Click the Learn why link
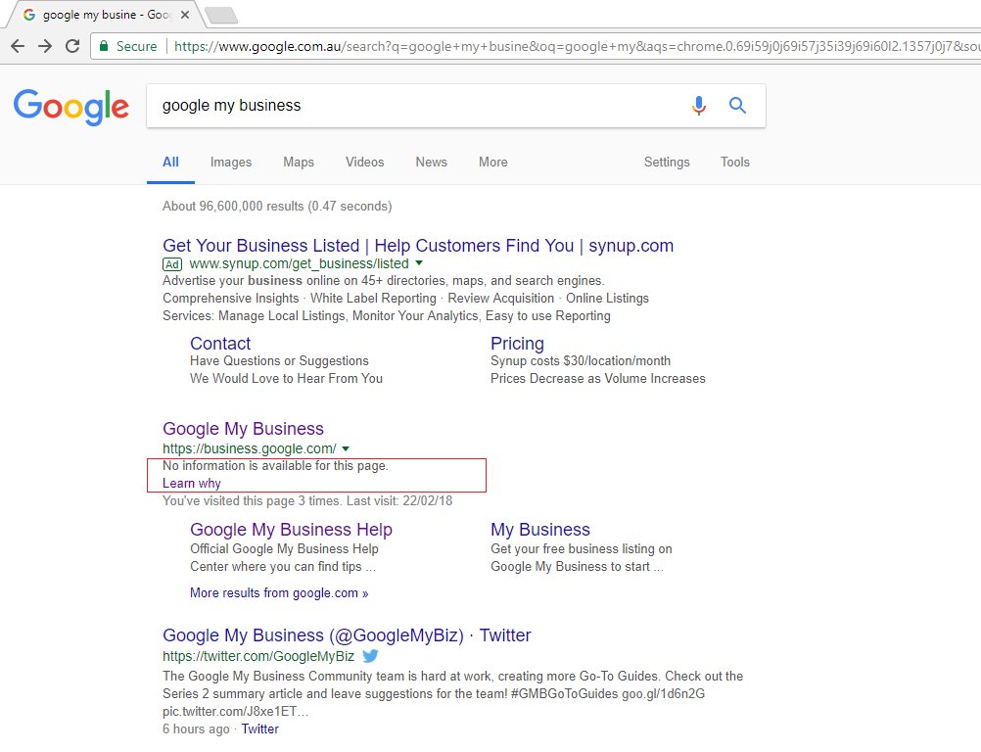 (191, 483)
